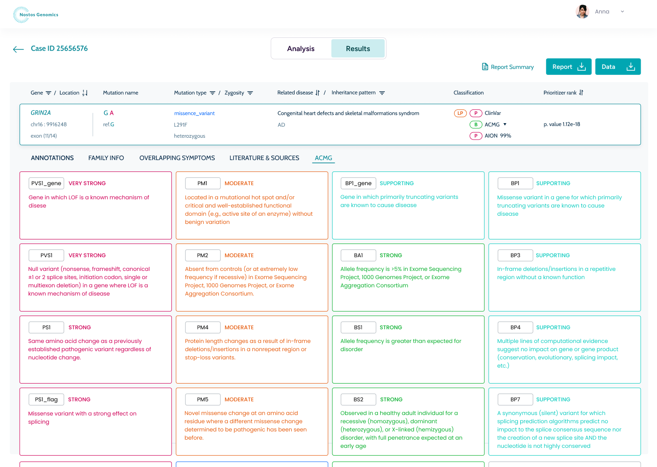Expand the user menu chevron next to Anna

pyautogui.click(x=622, y=11)
